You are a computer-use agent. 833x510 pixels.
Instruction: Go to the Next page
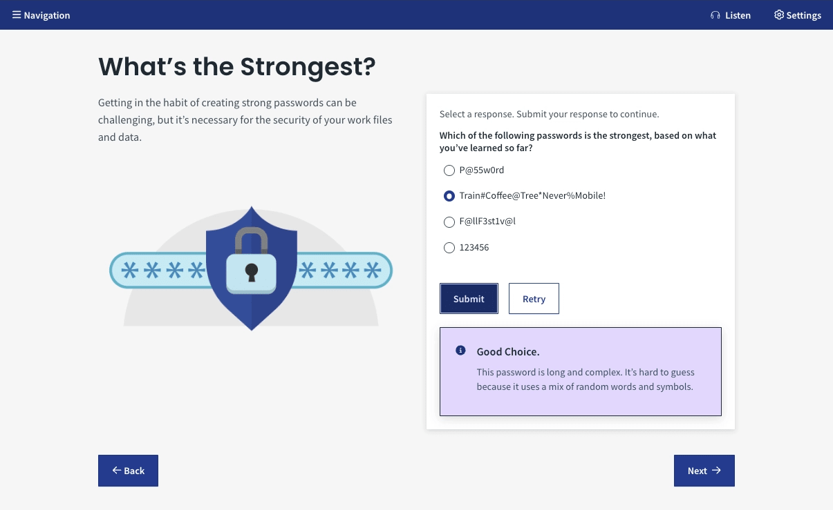(704, 471)
